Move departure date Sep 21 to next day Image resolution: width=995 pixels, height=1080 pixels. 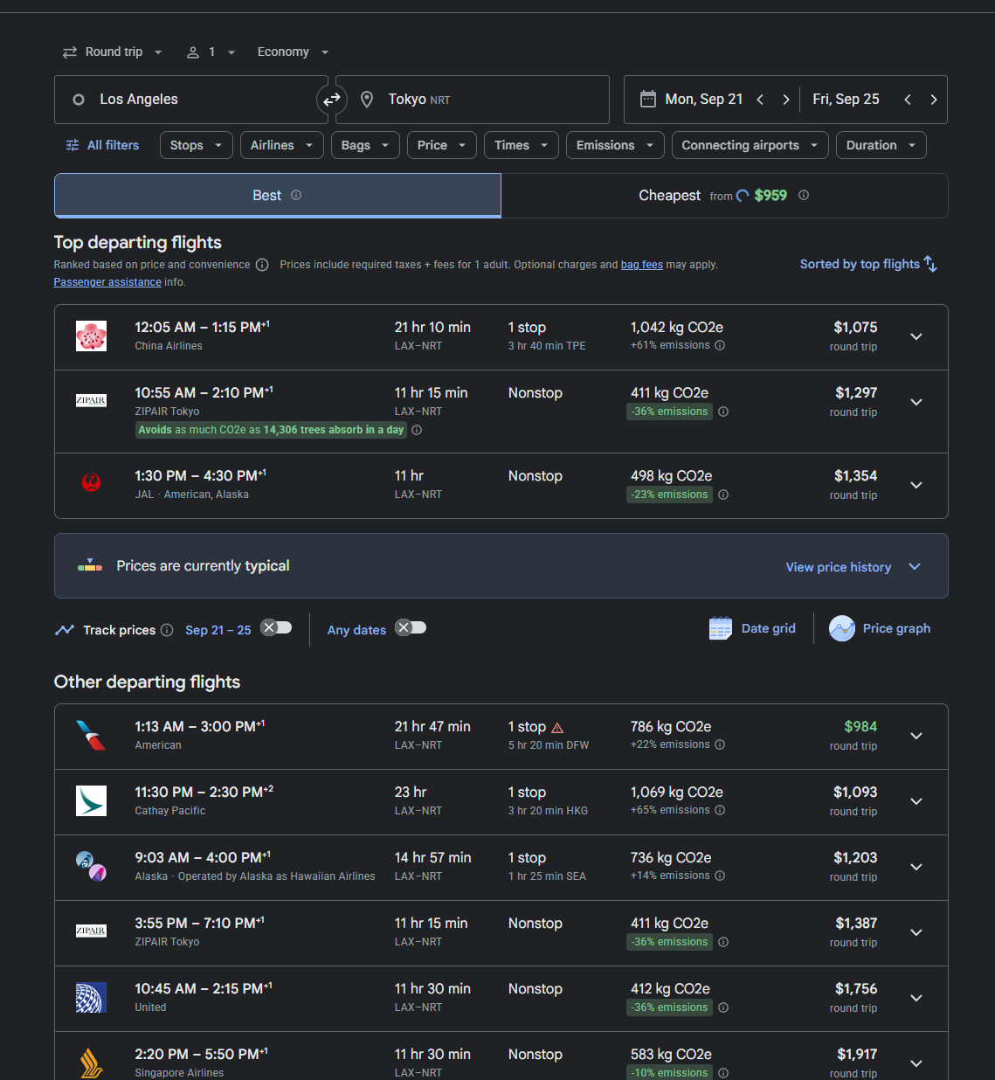click(x=786, y=100)
